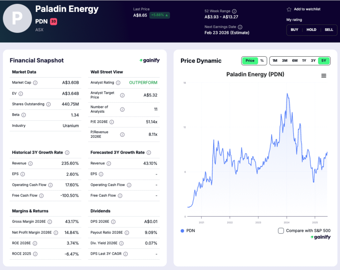Click the red 33 score badge
Viewport: 340px width, 270px height.
coord(53,22)
